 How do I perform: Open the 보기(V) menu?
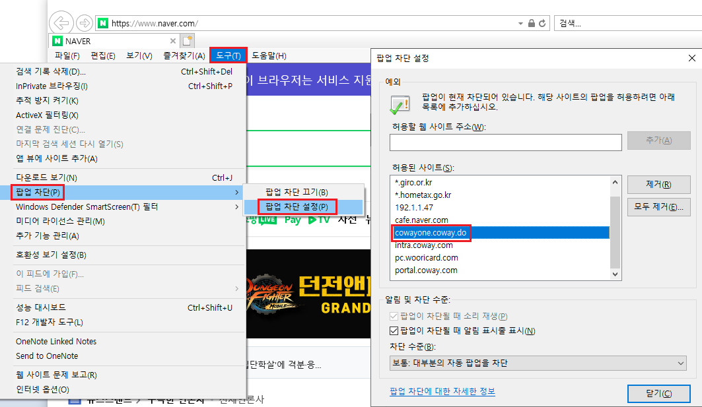tap(139, 55)
